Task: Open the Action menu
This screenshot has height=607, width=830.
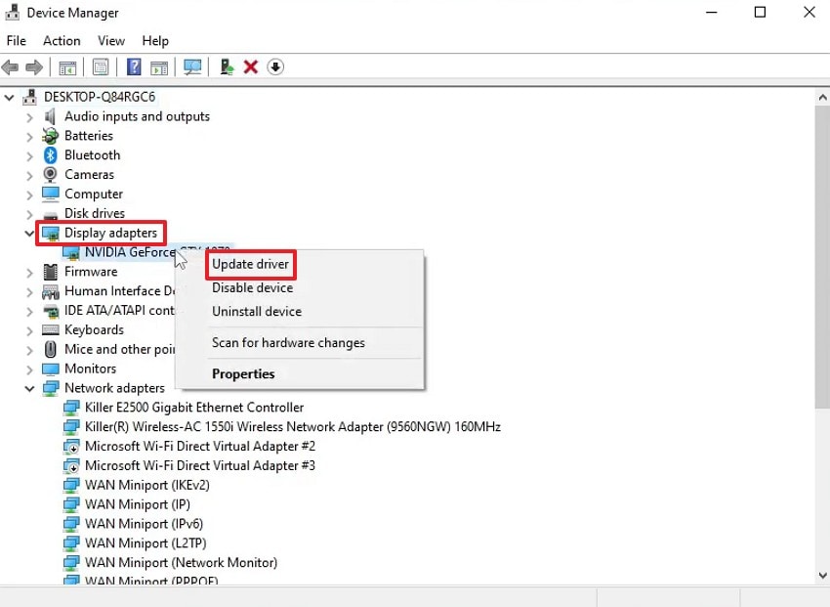Action: click(x=62, y=41)
